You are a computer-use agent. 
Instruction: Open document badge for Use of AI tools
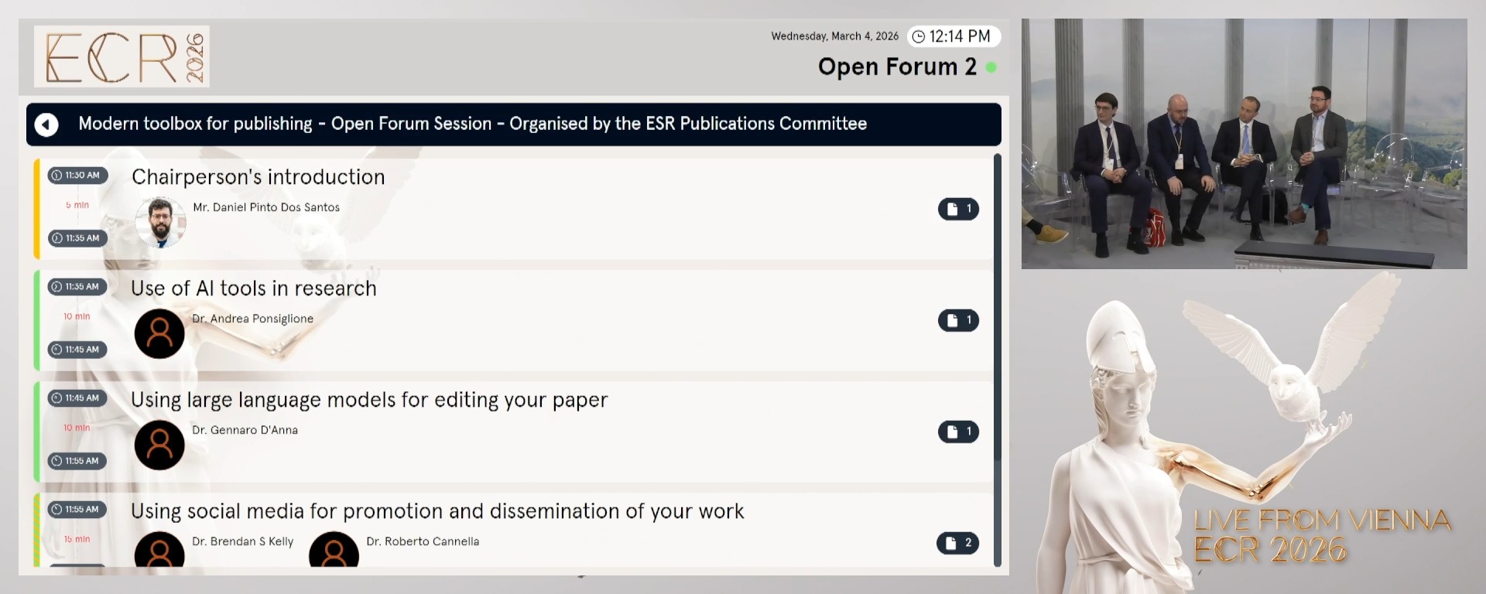click(958, 320)
